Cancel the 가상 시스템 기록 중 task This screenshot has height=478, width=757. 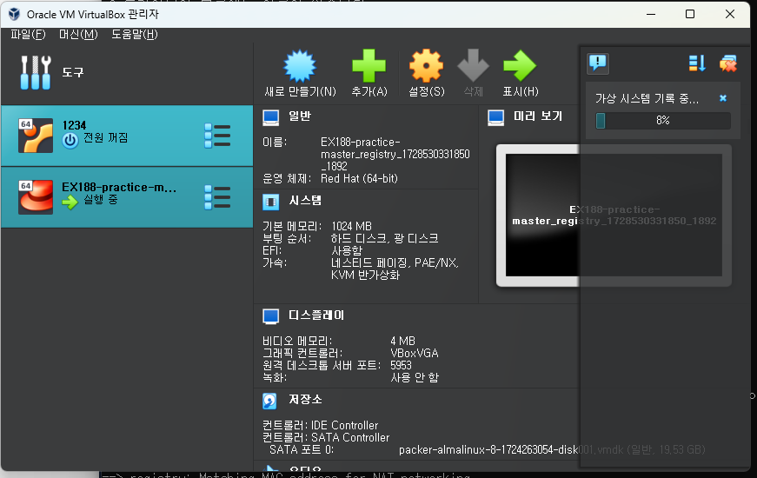click(723, 98)
